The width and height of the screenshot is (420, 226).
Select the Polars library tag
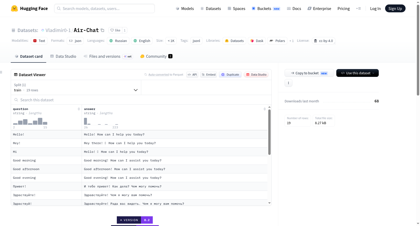pyautogui.click(x=277, y=41)
